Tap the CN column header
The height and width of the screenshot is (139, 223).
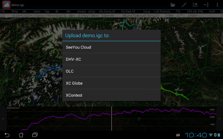[x=3, y=11]
